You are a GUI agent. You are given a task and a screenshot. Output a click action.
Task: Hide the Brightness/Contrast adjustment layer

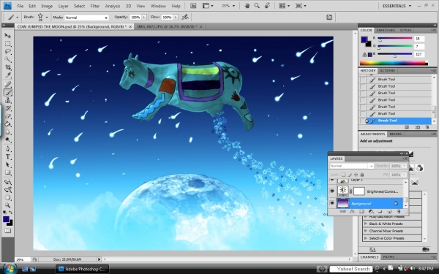click(x=332, y=191)
